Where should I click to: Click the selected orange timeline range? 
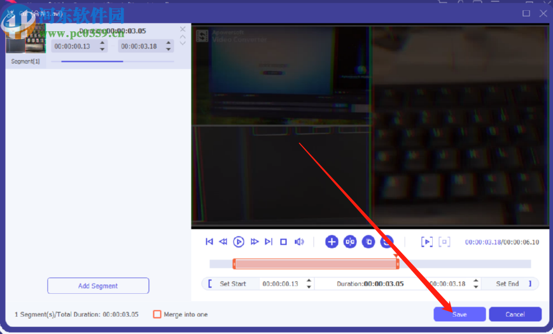pos(316,264)
